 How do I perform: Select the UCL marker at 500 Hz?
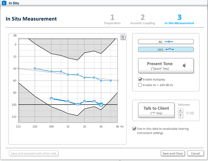pyautogui.click(x=51, y=98)
